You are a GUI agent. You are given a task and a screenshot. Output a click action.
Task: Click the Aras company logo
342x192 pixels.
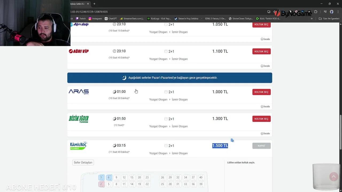[x=79, y=92]
